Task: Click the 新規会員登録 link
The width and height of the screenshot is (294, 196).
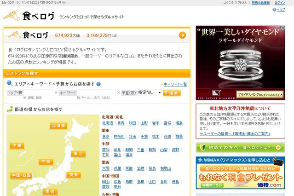Action: tap(260, 3)
